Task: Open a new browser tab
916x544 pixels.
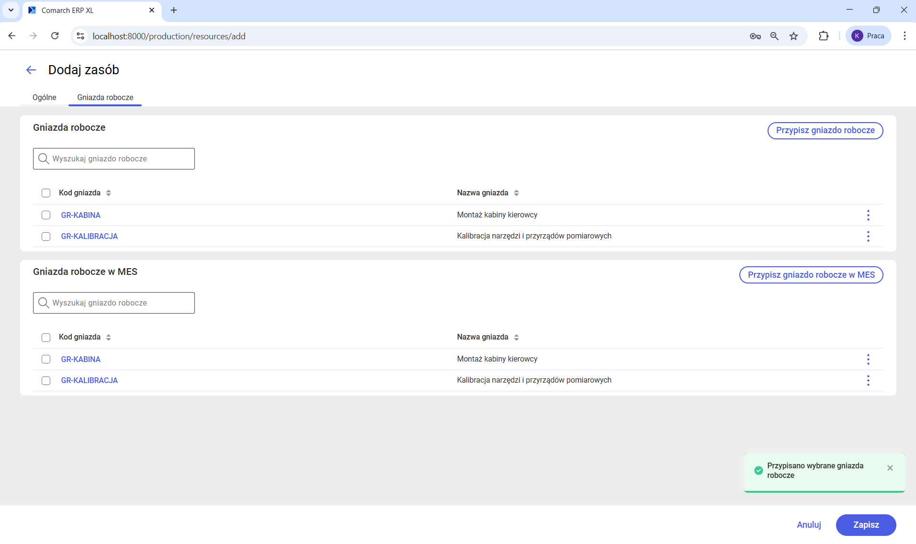Action: pyautogui.click(x=174, y=10)
